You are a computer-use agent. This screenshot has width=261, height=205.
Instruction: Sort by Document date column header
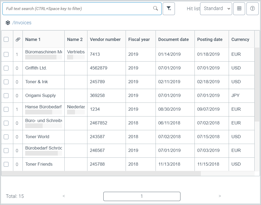pos(173,39)
